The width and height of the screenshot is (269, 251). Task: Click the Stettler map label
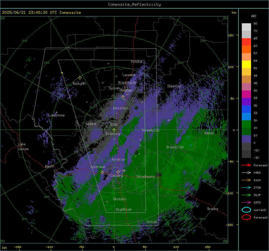point(174,86)
